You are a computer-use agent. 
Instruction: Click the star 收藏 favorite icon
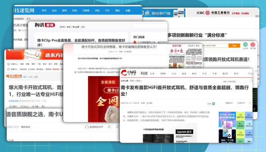[33, 106]
